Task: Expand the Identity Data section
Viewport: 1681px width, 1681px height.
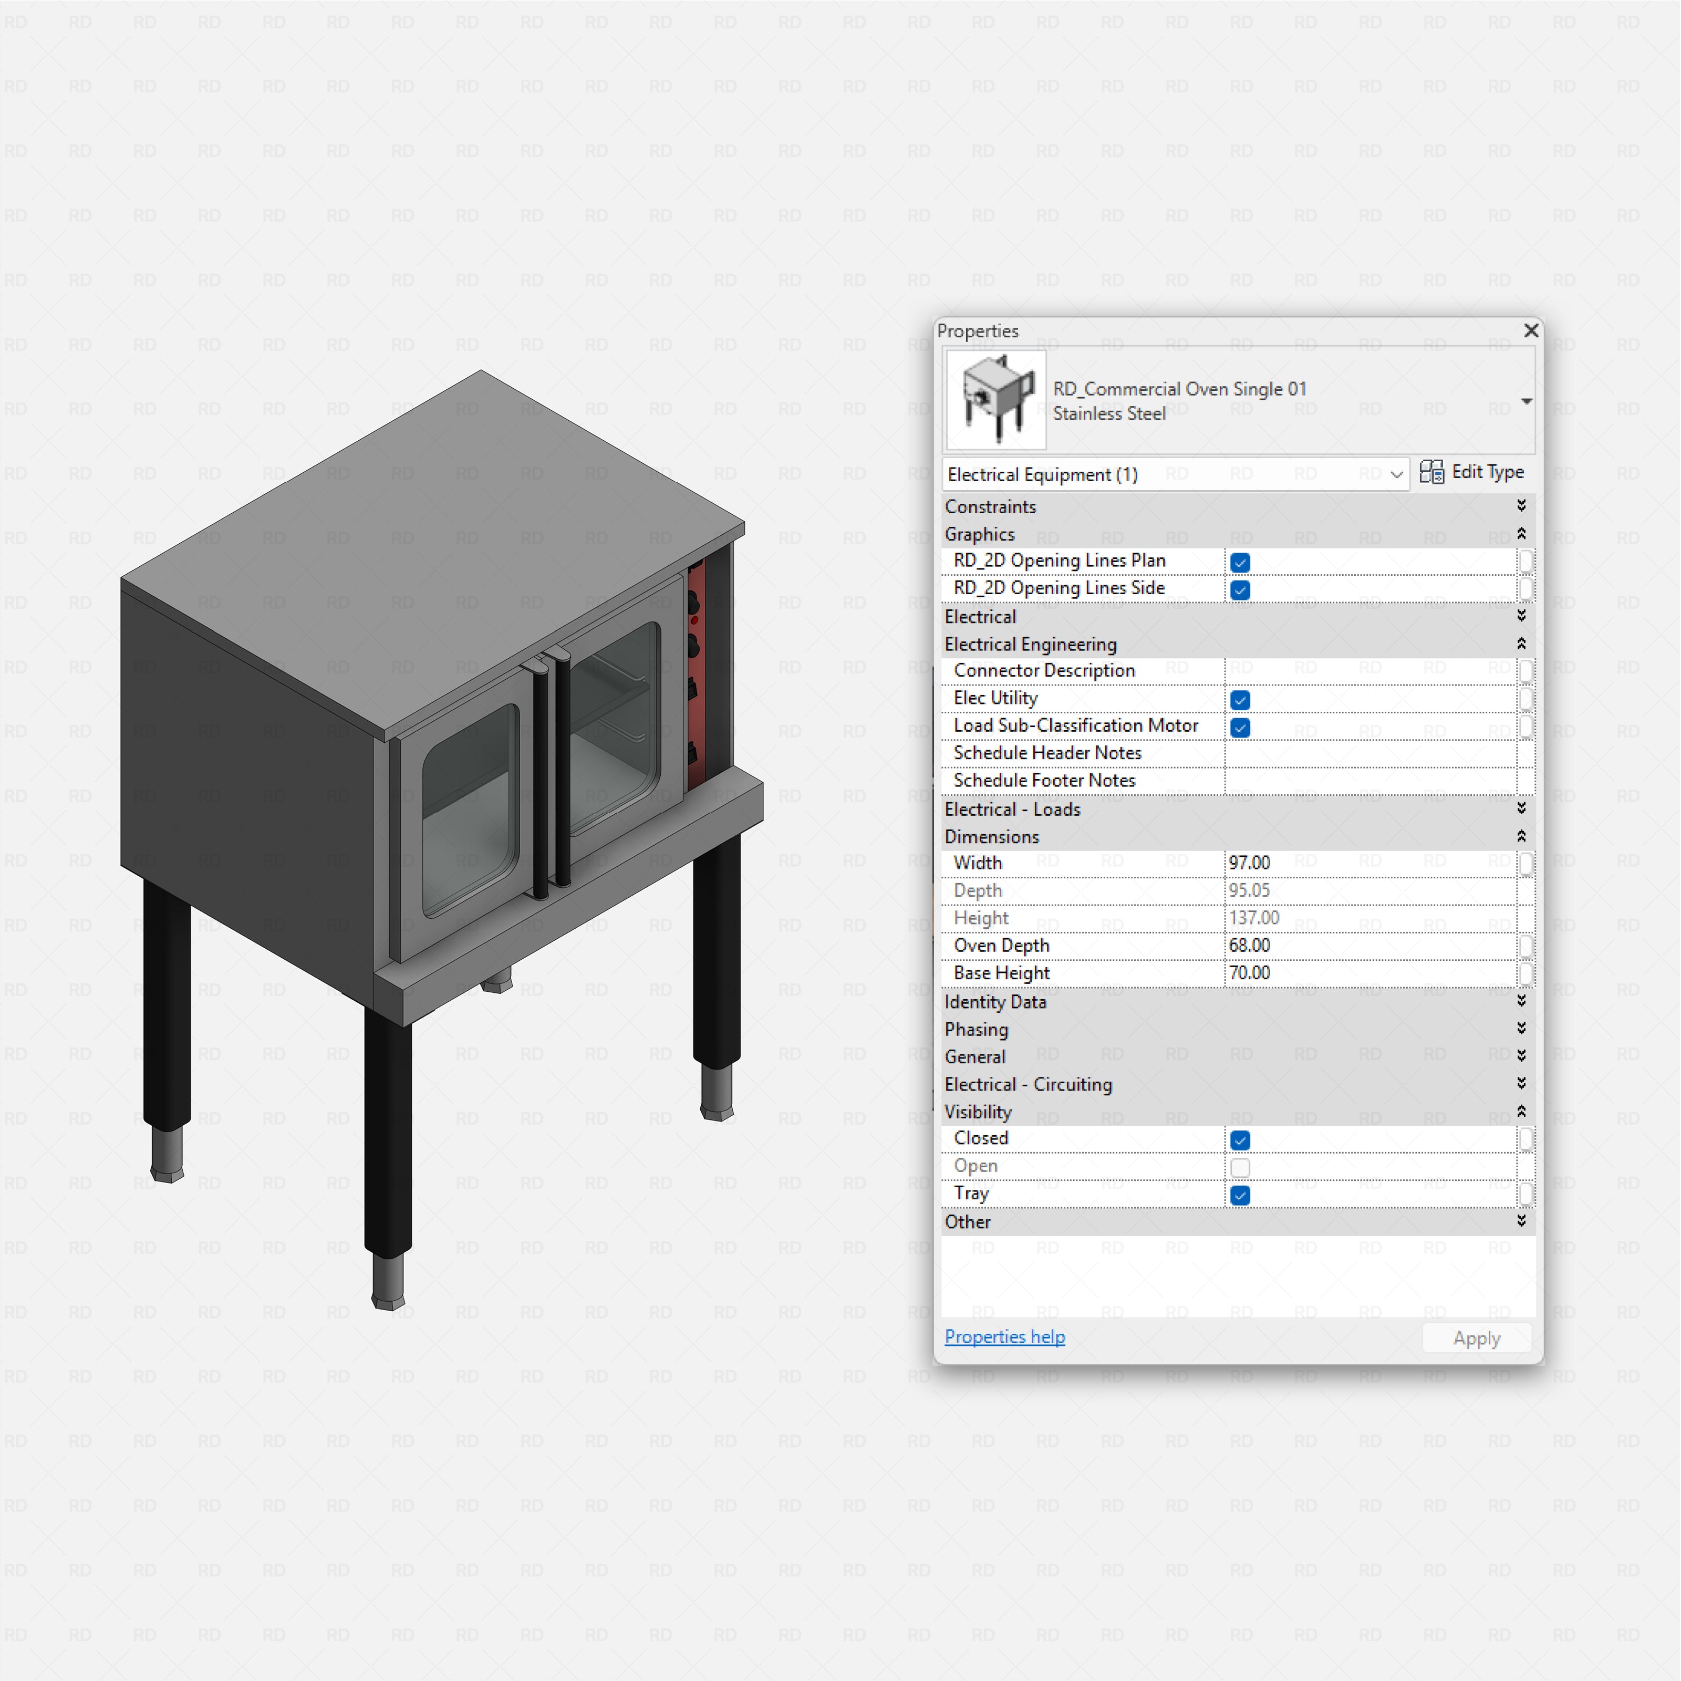Action: coord(1521,1001)
